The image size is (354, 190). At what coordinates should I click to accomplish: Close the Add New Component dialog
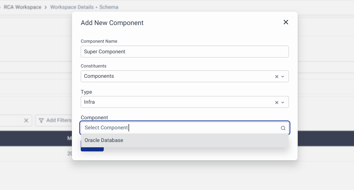pyautogui.click(x=286, y=22)
